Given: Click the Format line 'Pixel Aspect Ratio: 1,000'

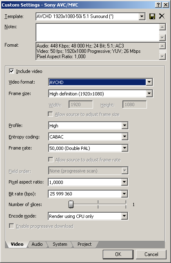Looking at the screenshot, I should coord(61,57).
